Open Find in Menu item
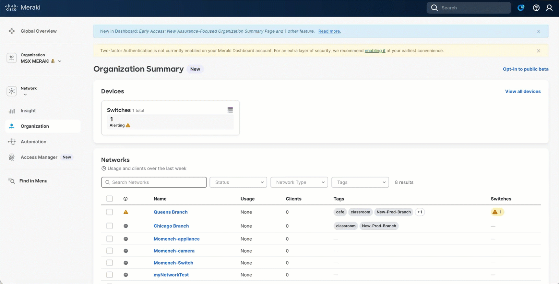The width and height of the screenshot is (559, 284). [33, 181]
